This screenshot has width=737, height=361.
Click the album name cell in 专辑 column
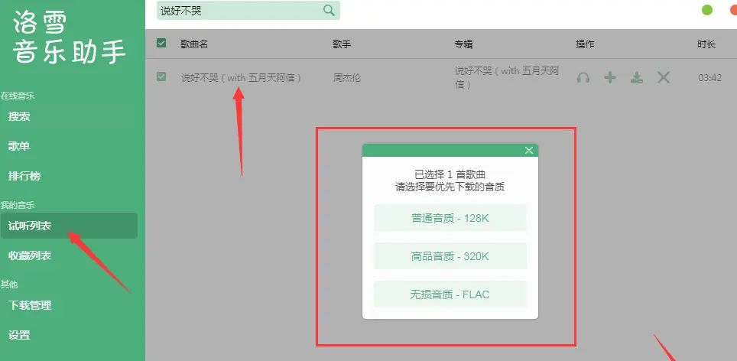coord(507,77)
